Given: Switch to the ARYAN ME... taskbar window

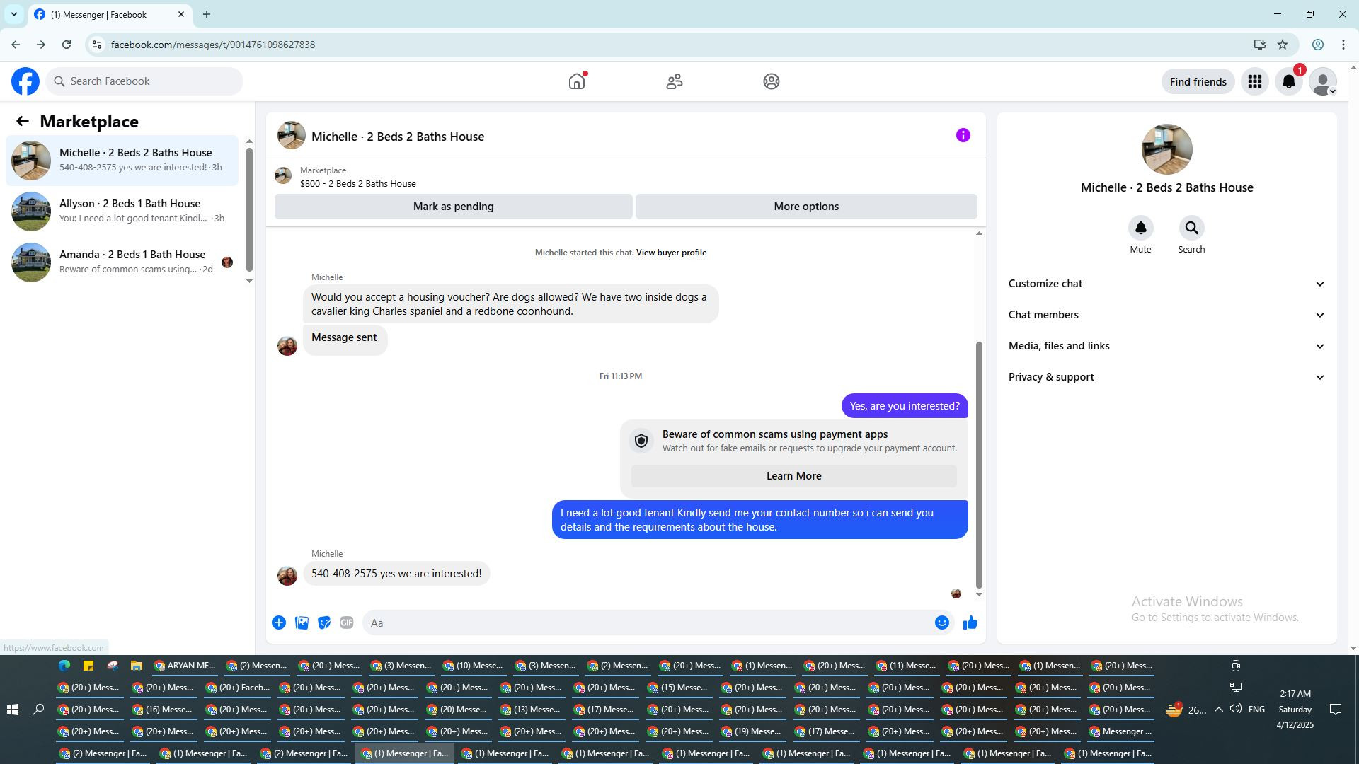Looking at the screenshot, I should (185, 666).
